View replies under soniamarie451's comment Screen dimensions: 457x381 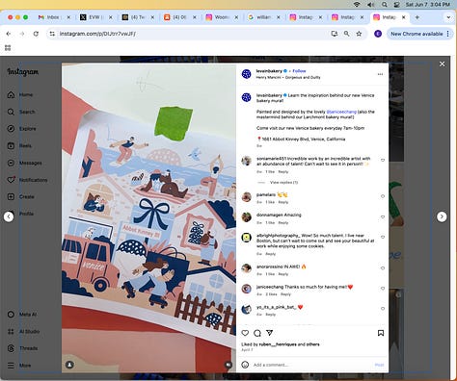pos(283,182)
